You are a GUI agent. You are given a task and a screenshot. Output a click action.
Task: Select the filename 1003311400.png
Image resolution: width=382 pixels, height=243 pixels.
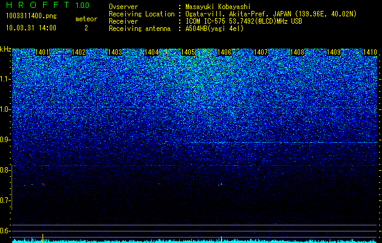click(x=32, y=16)
